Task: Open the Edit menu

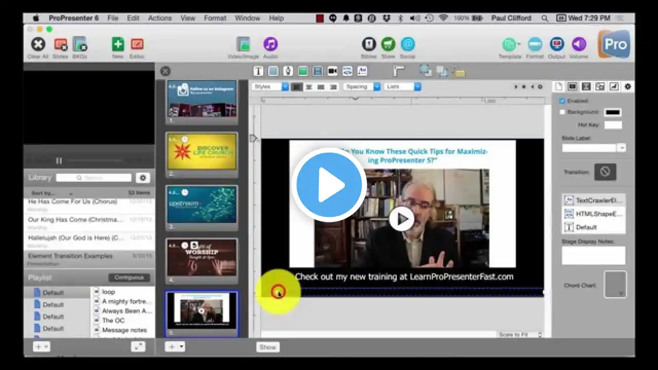Action: point(133,18)
